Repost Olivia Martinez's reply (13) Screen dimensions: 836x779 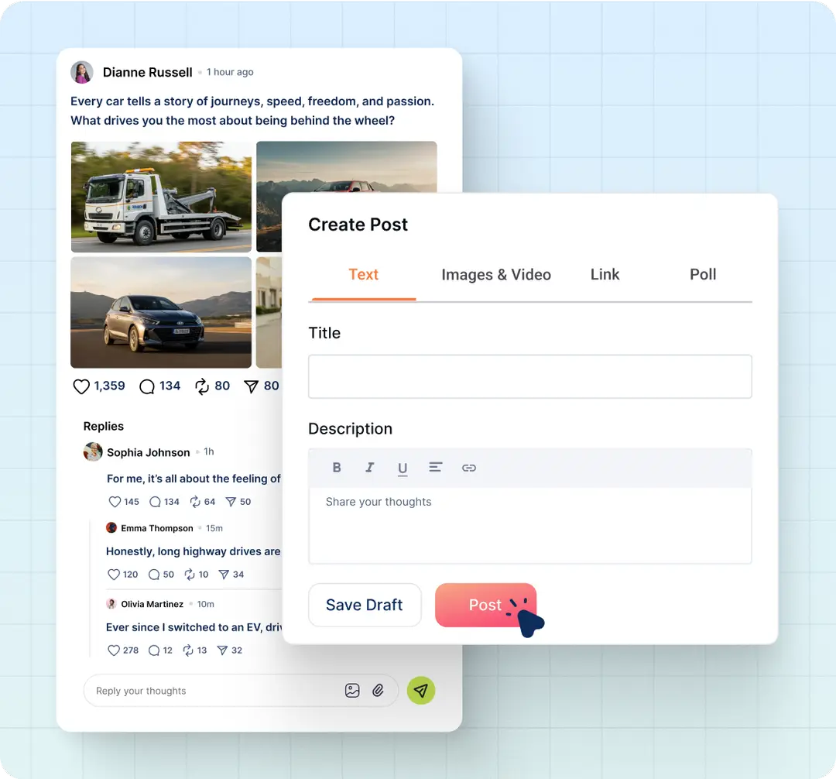[187, 650]
